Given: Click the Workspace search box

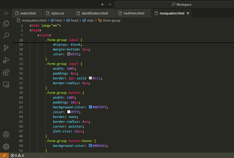Looking at the screenshot, I should pos(174,4).
